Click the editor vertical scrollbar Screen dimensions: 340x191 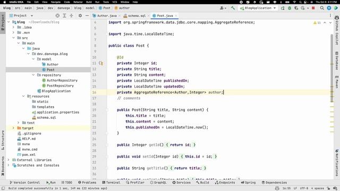coord(331,68)
